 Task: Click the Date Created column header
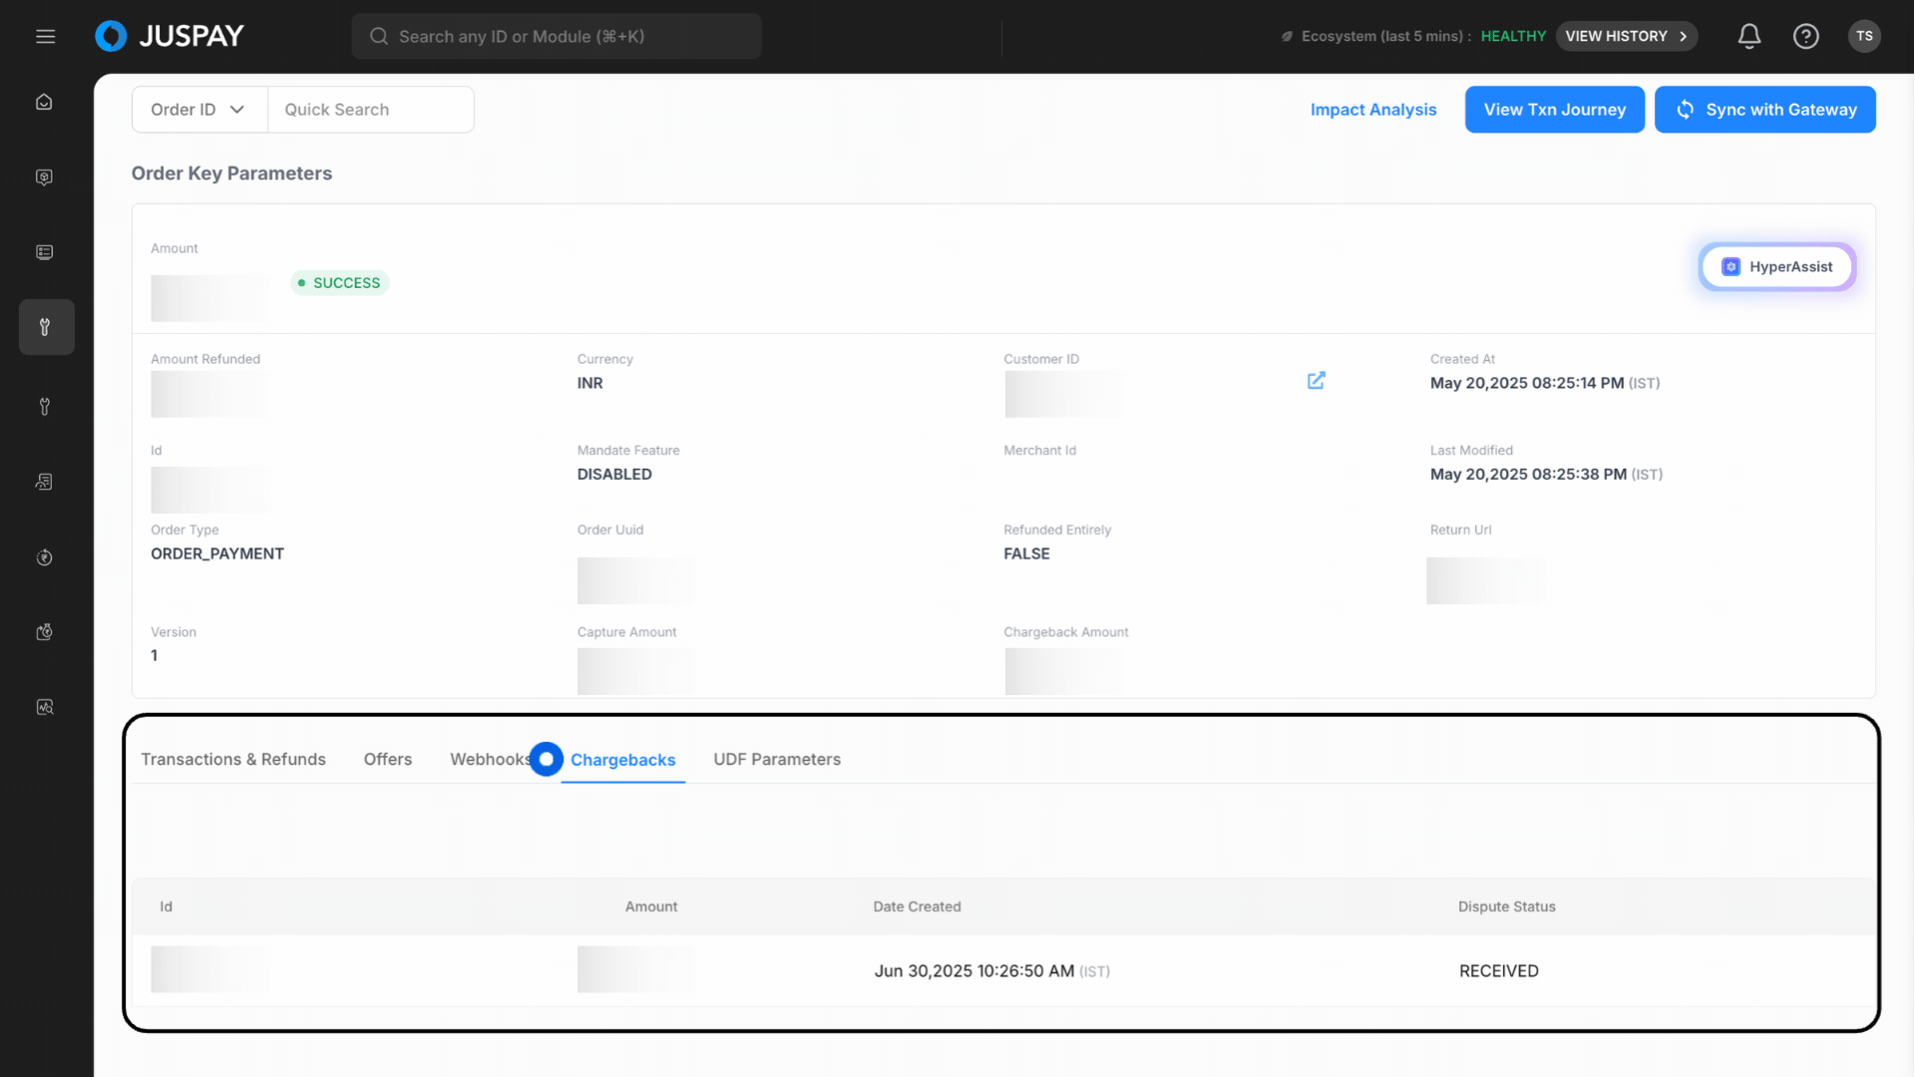pyautogui.click(x=918, y=907)
